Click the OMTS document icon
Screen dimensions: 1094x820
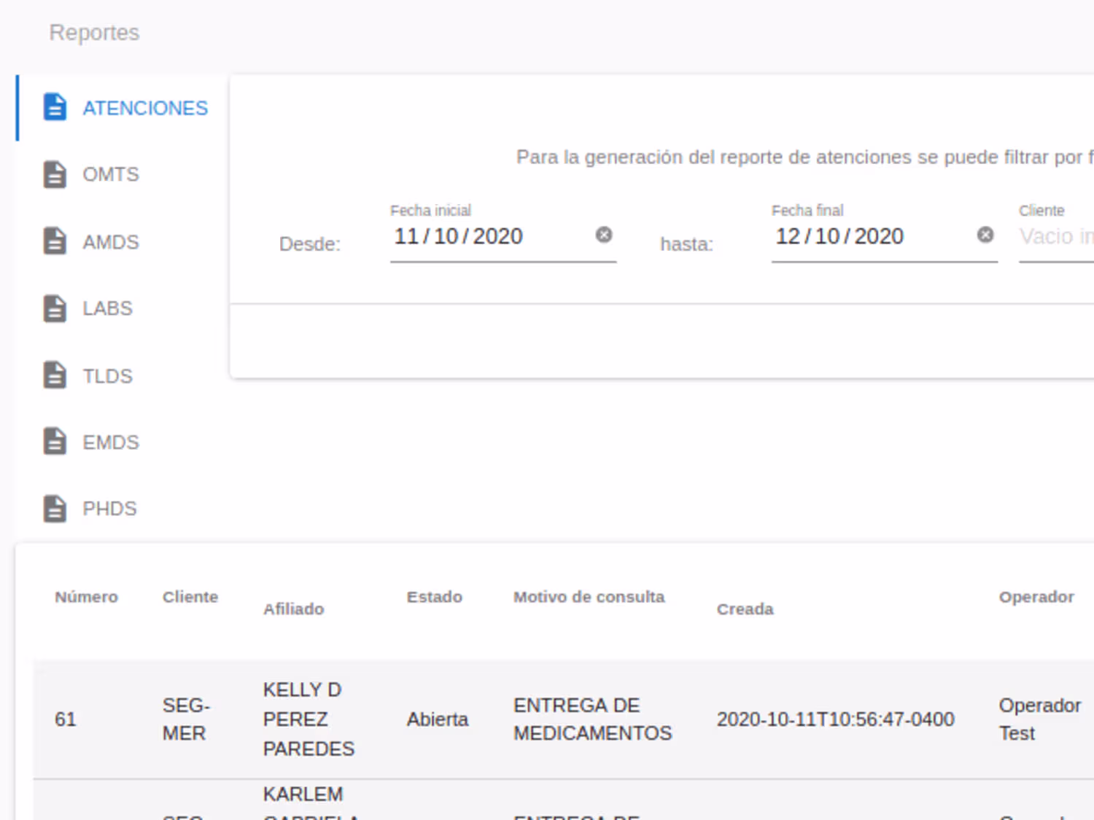tap(55, 174)
